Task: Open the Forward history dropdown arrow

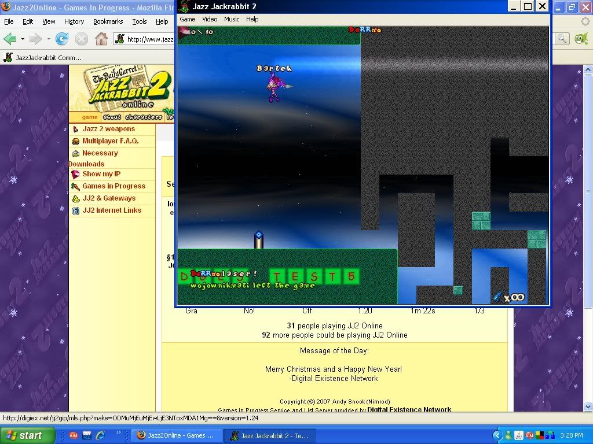Action: pos(49,39)
